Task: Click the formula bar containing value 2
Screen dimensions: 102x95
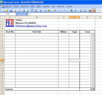Action: click(x=65, y=14)
